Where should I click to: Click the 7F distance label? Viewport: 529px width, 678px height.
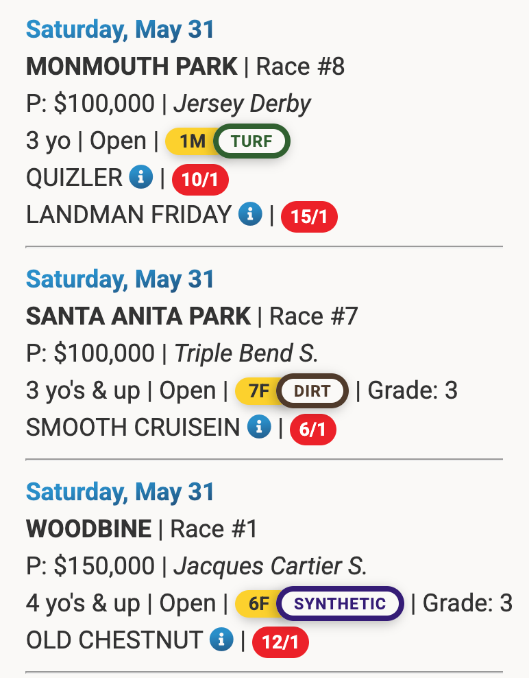258,391
